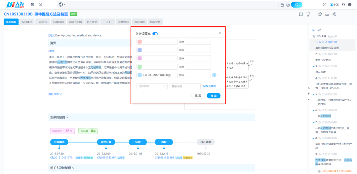
Task: Open the 说明书附图 tab
Action: click(75, 22)
